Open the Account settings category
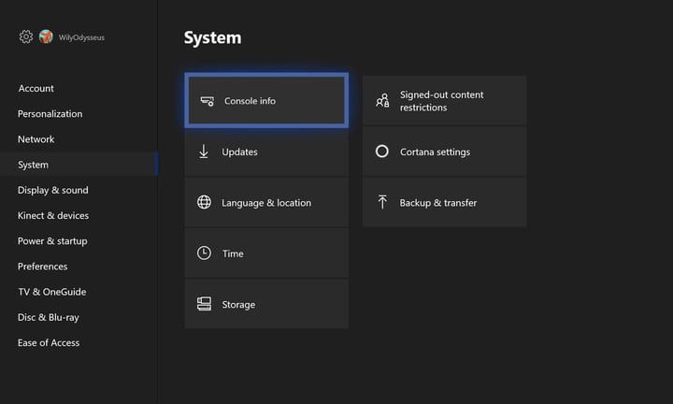 click(x=36, y=89)
